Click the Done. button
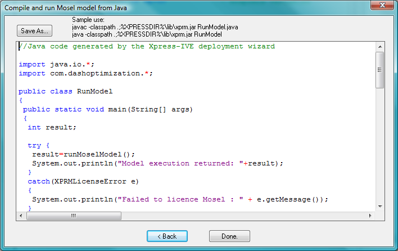Screen dimensions: 398x251 pos(229,236)
